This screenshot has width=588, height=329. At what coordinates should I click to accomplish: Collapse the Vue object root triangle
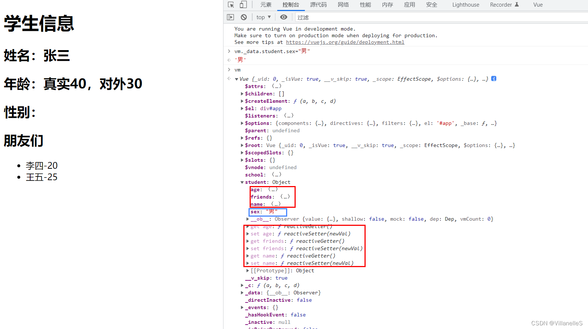tap(236, 79)
